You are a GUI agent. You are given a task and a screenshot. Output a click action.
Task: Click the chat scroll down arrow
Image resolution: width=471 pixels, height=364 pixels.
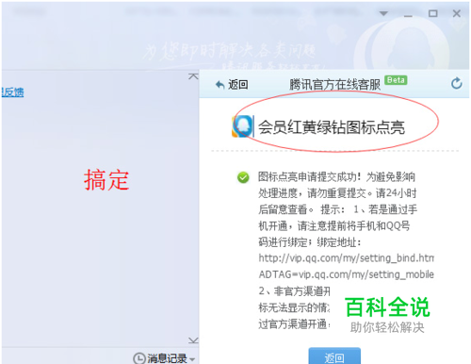click(193, 340)
